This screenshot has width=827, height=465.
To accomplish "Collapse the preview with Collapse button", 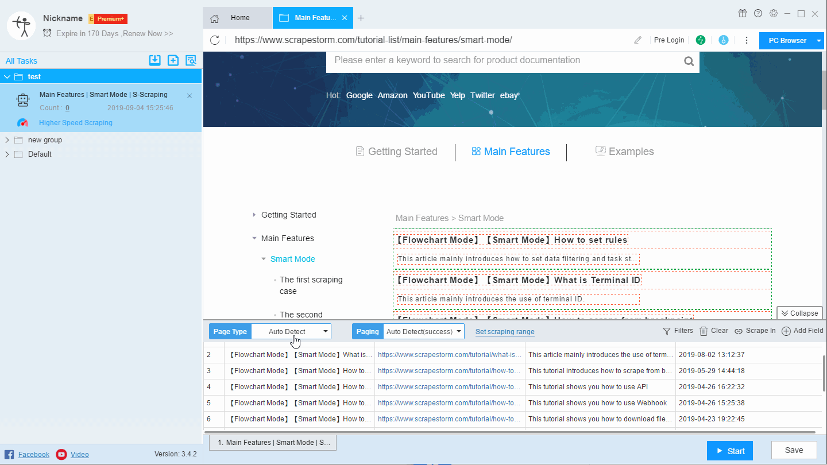I will coord(799,313).
